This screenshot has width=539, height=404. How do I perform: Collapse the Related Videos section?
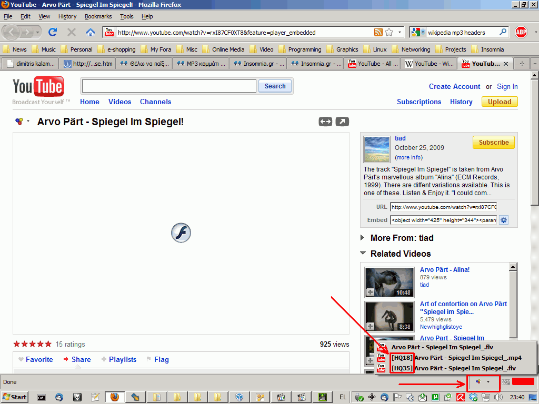click(x=363, y=253)
